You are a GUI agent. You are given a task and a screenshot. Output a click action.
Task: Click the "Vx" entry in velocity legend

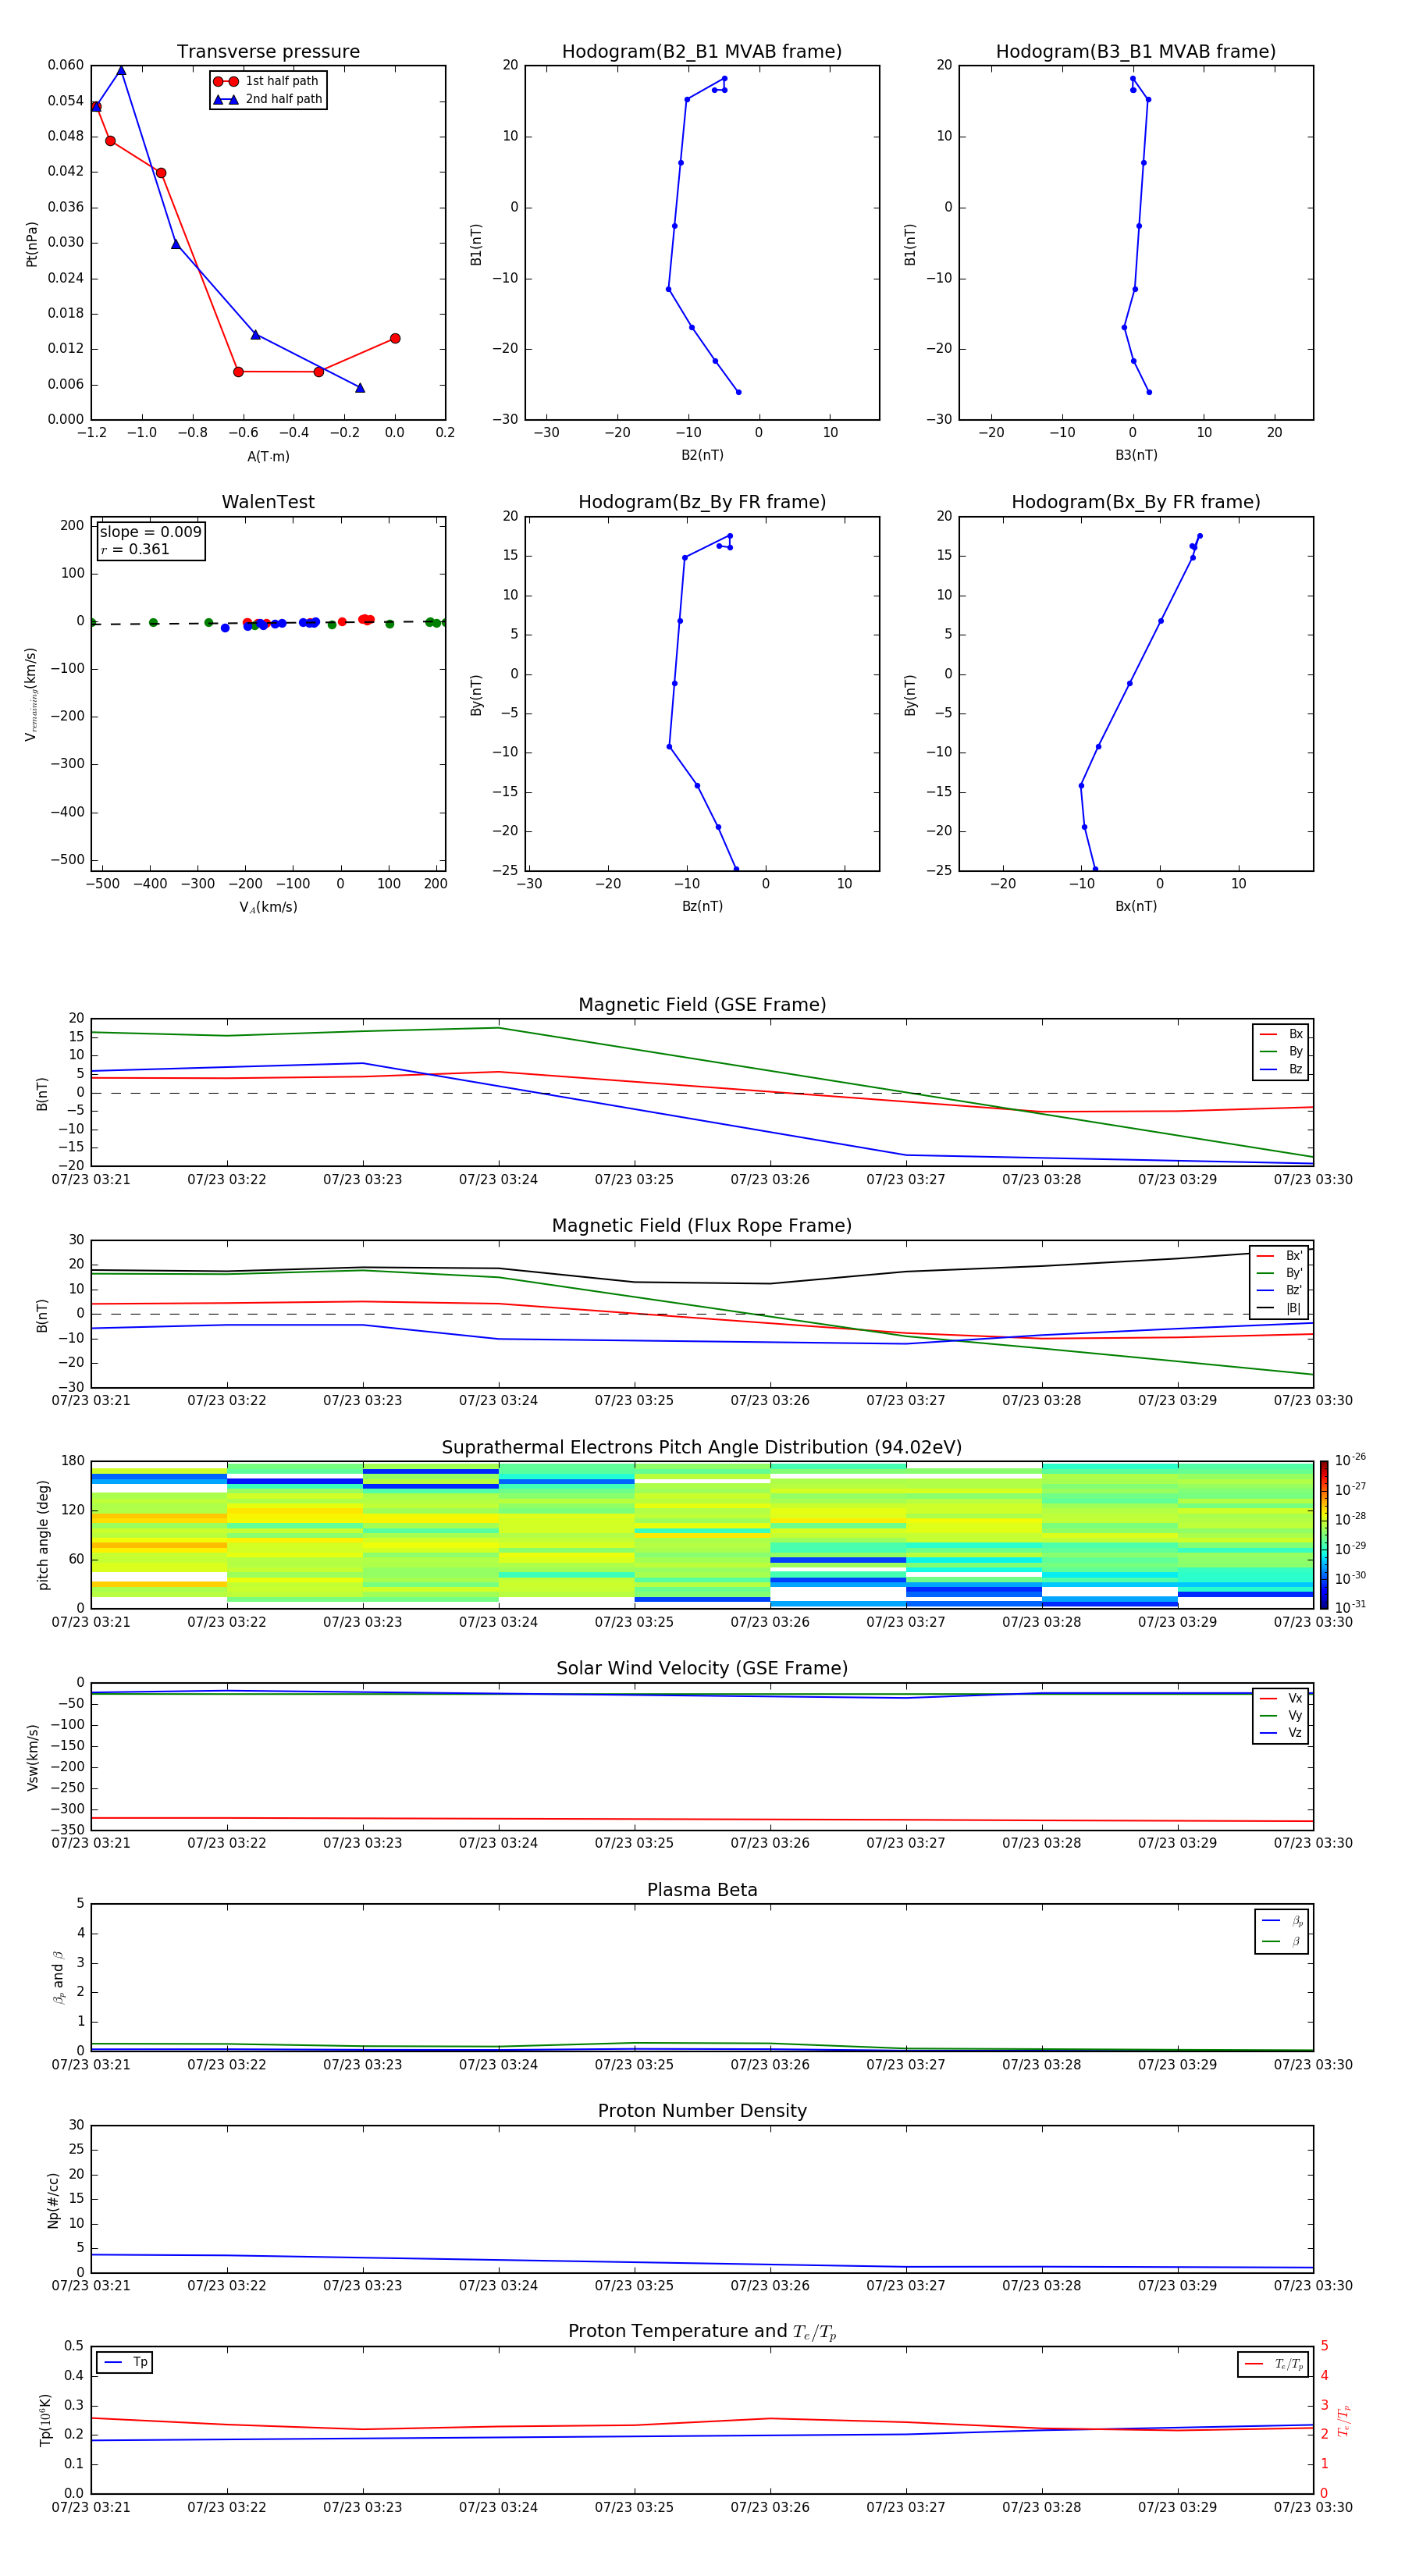tap(1281, 1699)
